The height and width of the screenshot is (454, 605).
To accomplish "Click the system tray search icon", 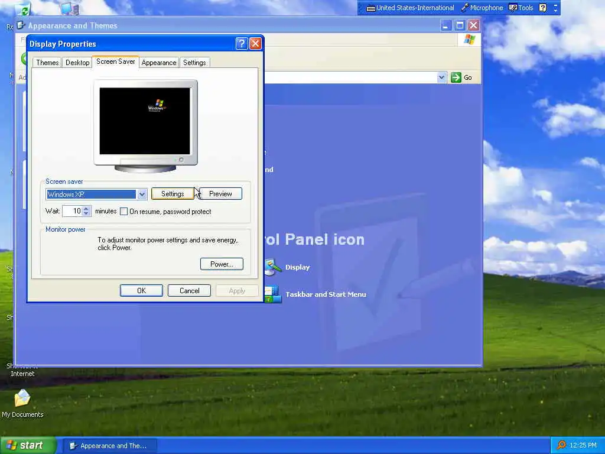I will pos(561,446).
